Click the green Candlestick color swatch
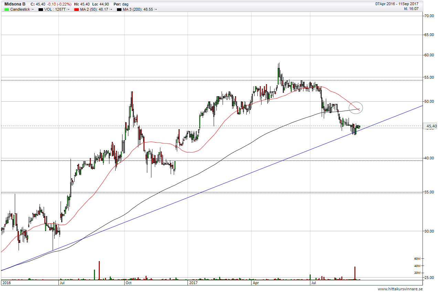The image size is (438, 292). tap(7, 9)
